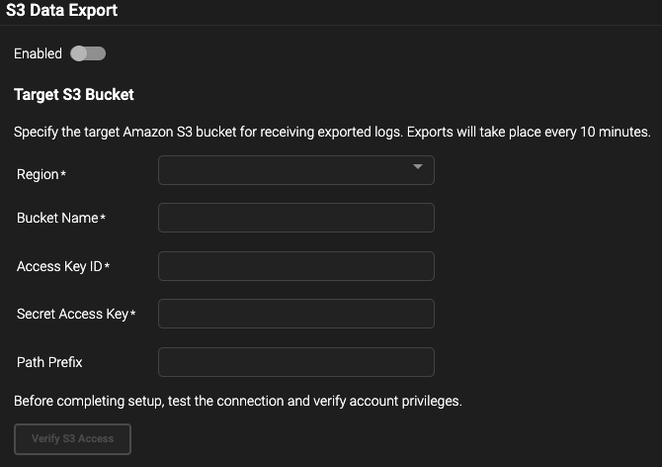Click the Access Key ID label
Screen dimensions: 662x467
pos(59,266)
